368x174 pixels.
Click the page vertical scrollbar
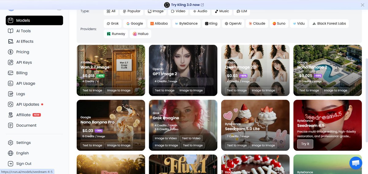pos(366,101)
